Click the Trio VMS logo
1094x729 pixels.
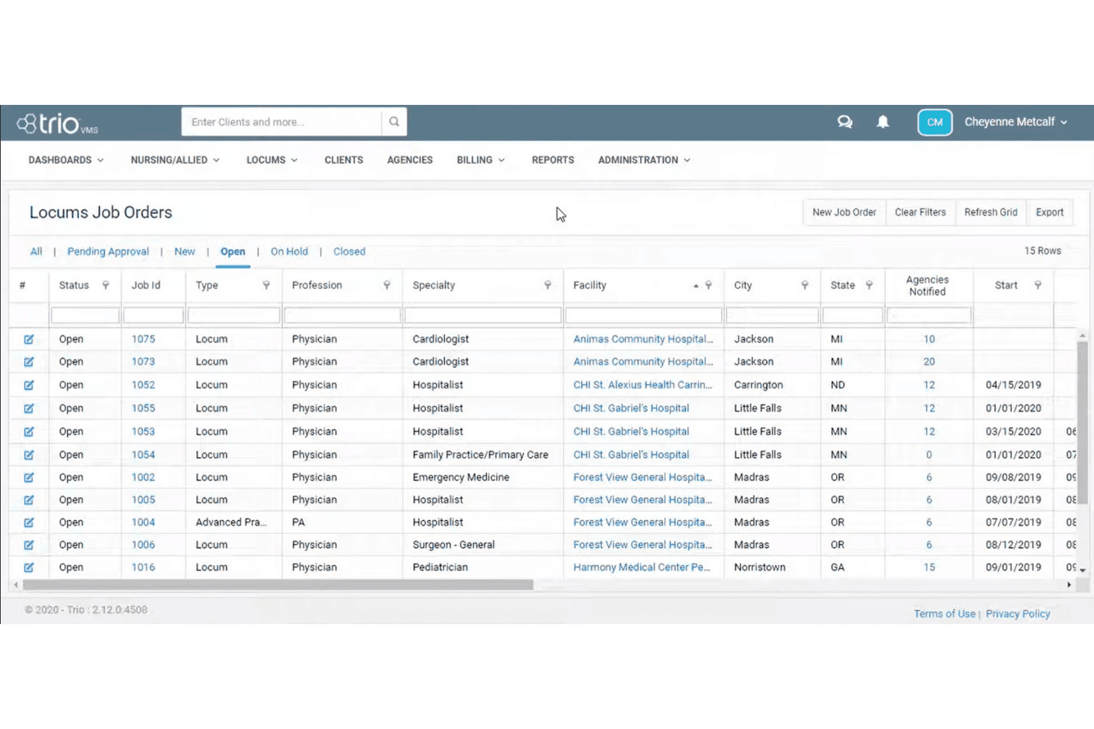click(x=58, y=123)
